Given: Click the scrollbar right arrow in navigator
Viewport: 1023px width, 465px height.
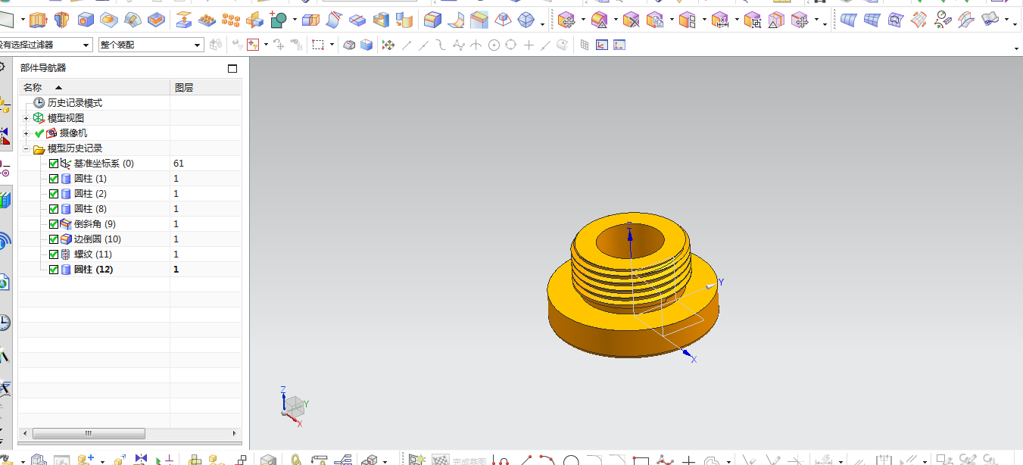Looking at the screenshot, I should [x=235, y=433].
